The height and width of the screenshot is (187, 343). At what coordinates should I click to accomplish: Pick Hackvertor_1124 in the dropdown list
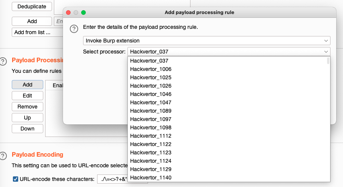pos(151,161)
